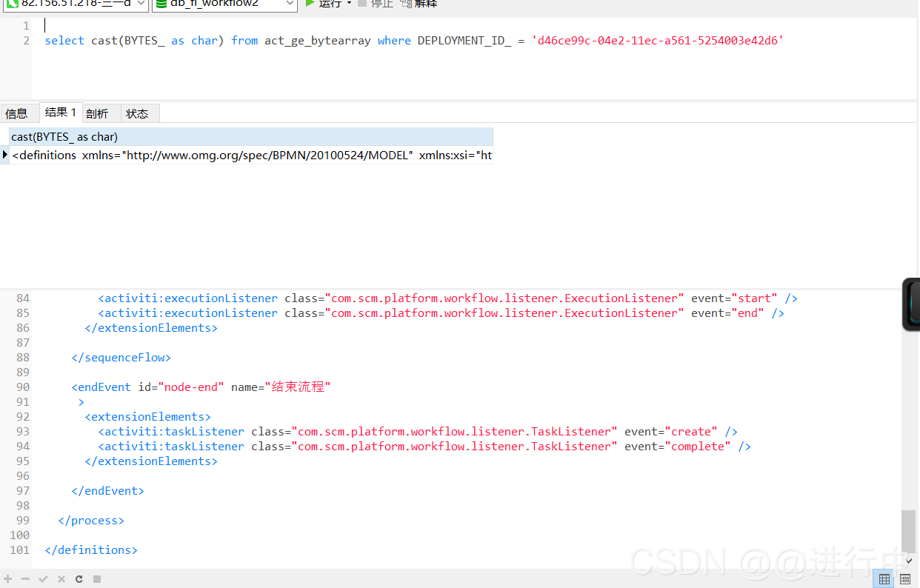Switch to form view at bottom right

[905, 578]
